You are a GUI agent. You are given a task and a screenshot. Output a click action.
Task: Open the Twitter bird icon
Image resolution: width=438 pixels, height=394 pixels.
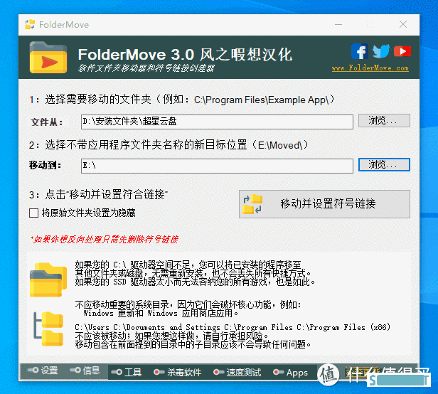[380, 51]
